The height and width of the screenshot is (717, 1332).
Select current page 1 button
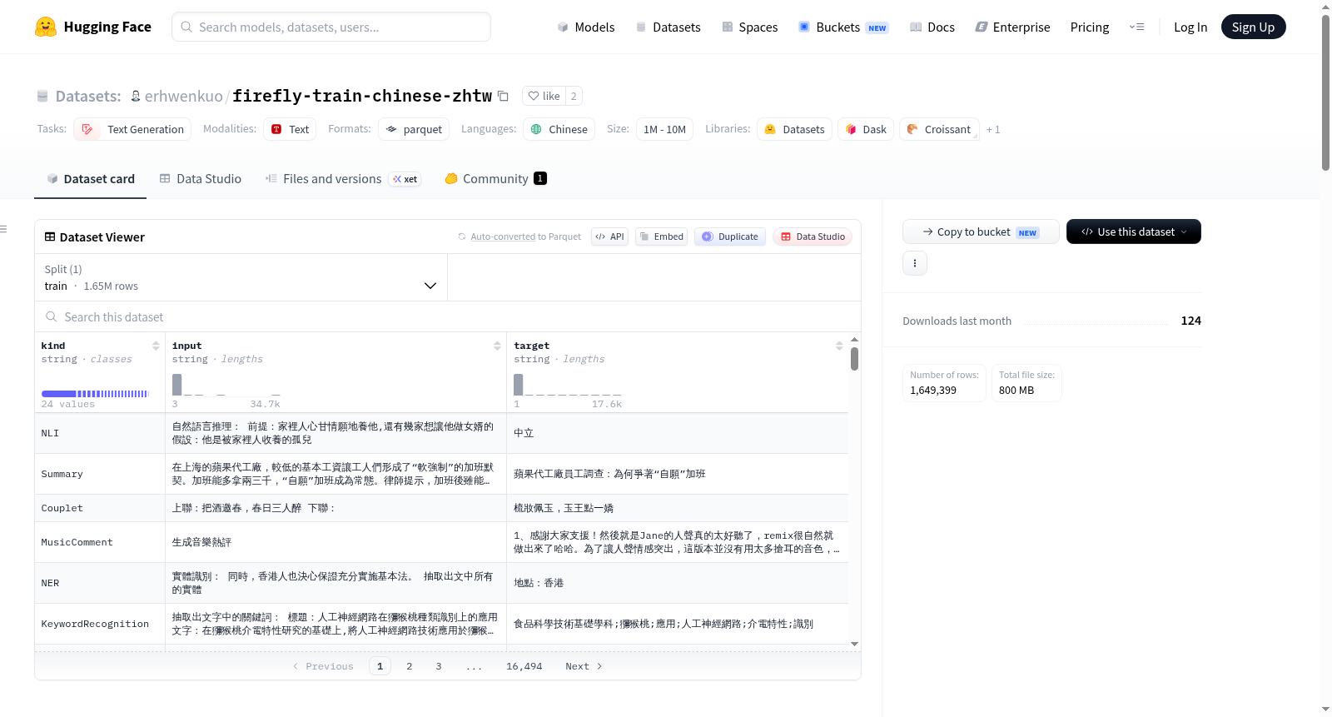[x=380, y=666]
